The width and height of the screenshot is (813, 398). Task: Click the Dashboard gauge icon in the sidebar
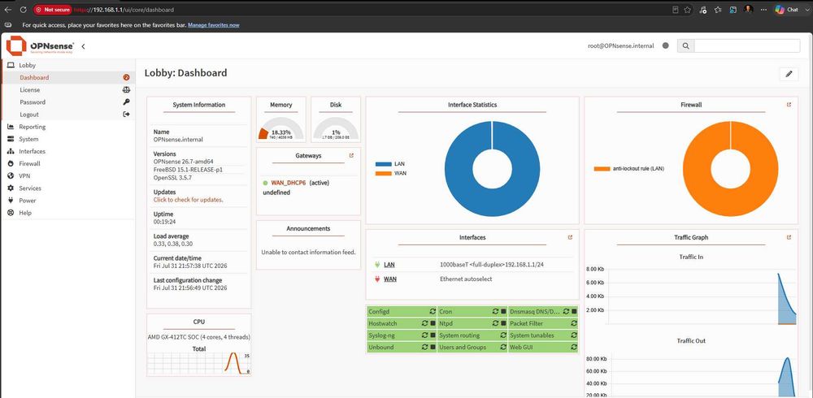(126, 77)
